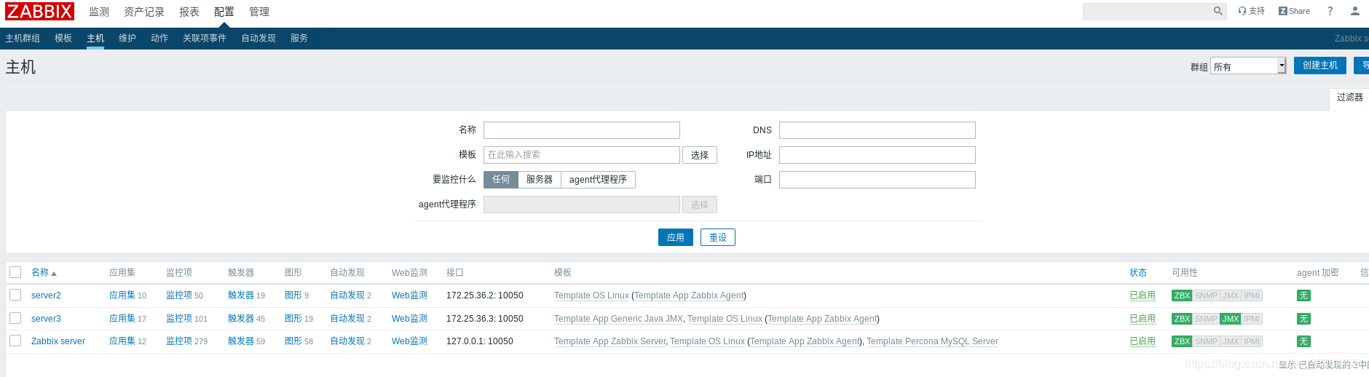Image resolution: width=1369 pixels, height=377 pixels.
Task: Open the 配置 top menu
Action: [x=224, y=12]
